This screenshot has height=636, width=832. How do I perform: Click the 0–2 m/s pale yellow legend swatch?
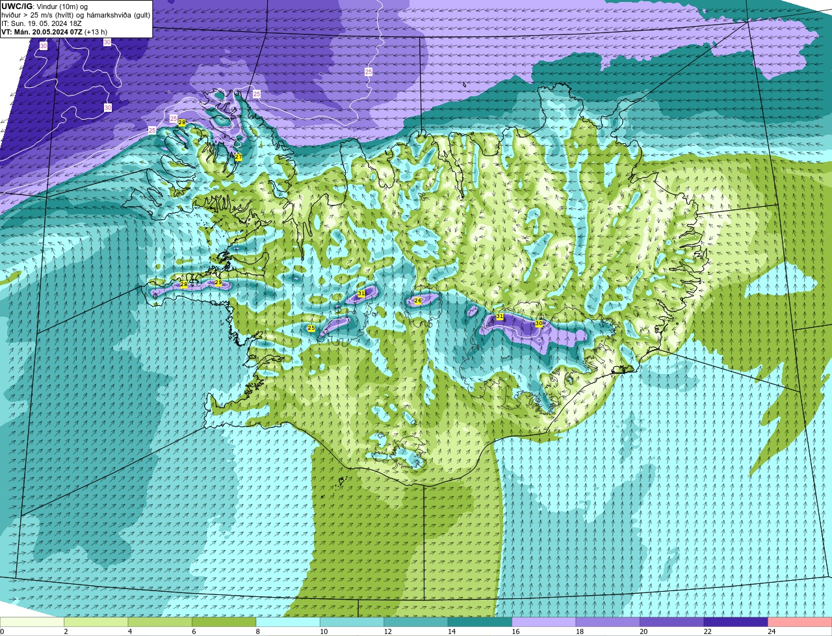coord(32,622)
